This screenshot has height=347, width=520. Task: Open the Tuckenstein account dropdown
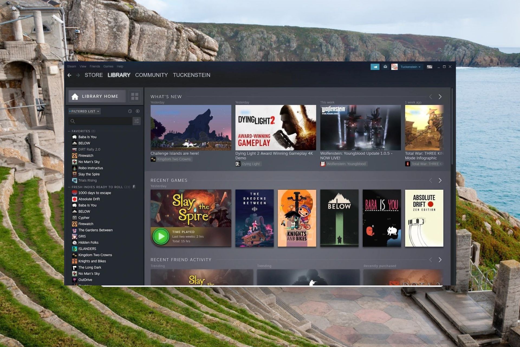(410, 67)
